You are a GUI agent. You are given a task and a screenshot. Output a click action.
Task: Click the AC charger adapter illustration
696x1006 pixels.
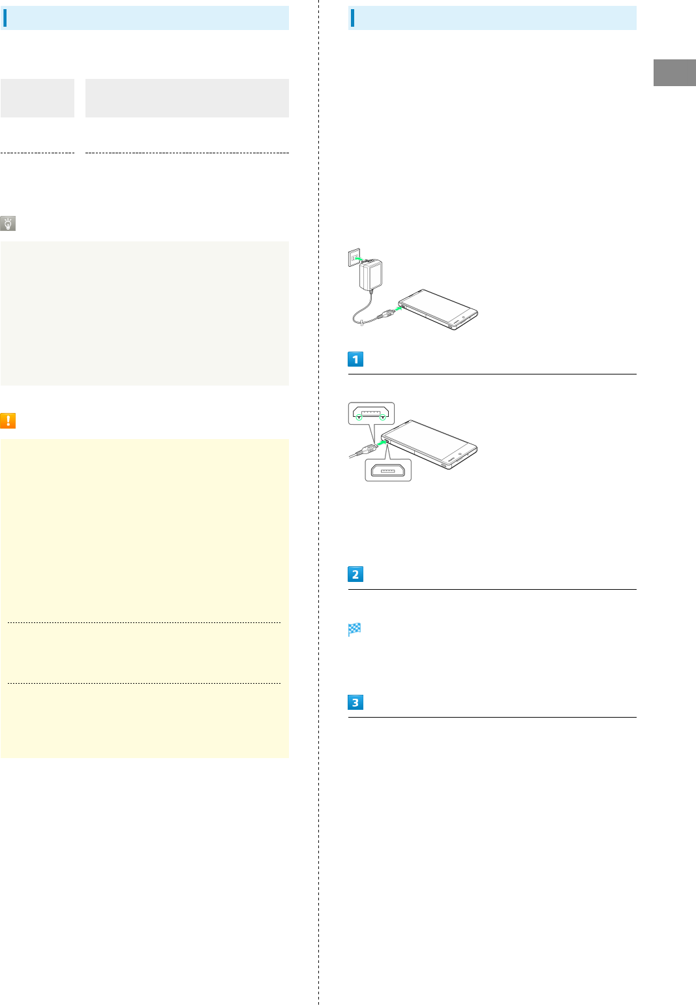[x=371, y=275]
